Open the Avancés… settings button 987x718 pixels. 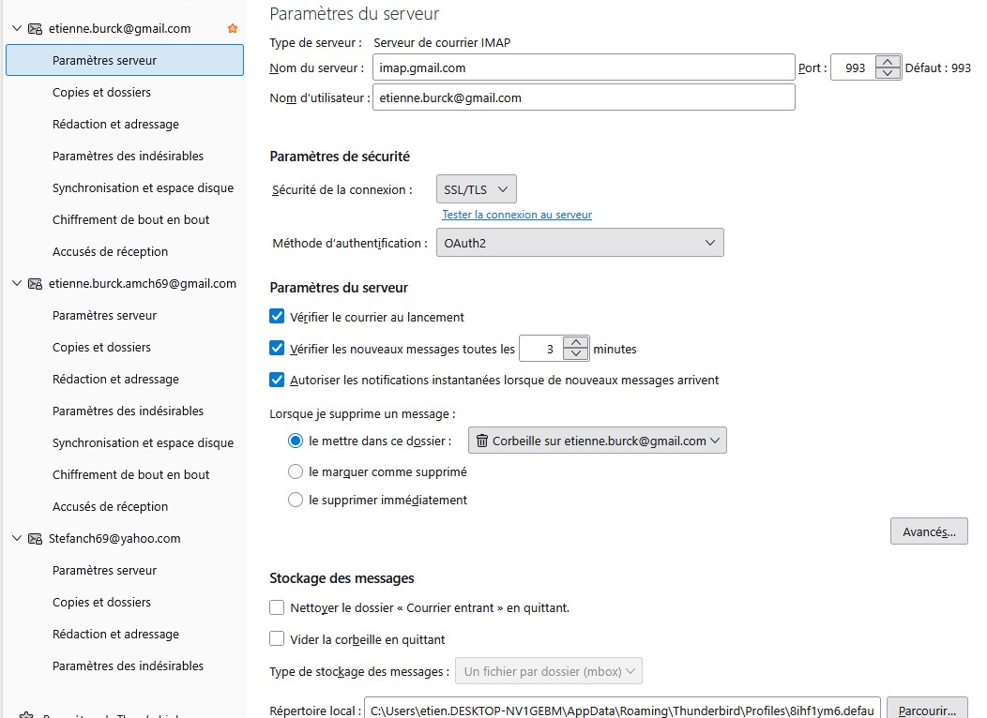point(929,531)
